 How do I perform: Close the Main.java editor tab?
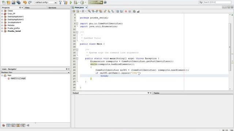[x=86, y=7]
